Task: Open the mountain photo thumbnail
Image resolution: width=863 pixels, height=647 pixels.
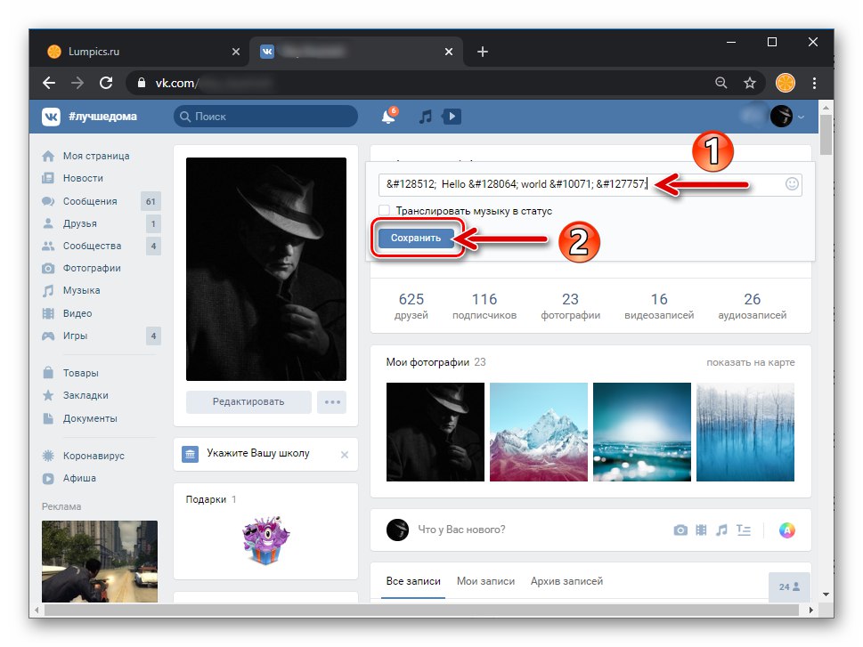Action: tap(538, 432)
